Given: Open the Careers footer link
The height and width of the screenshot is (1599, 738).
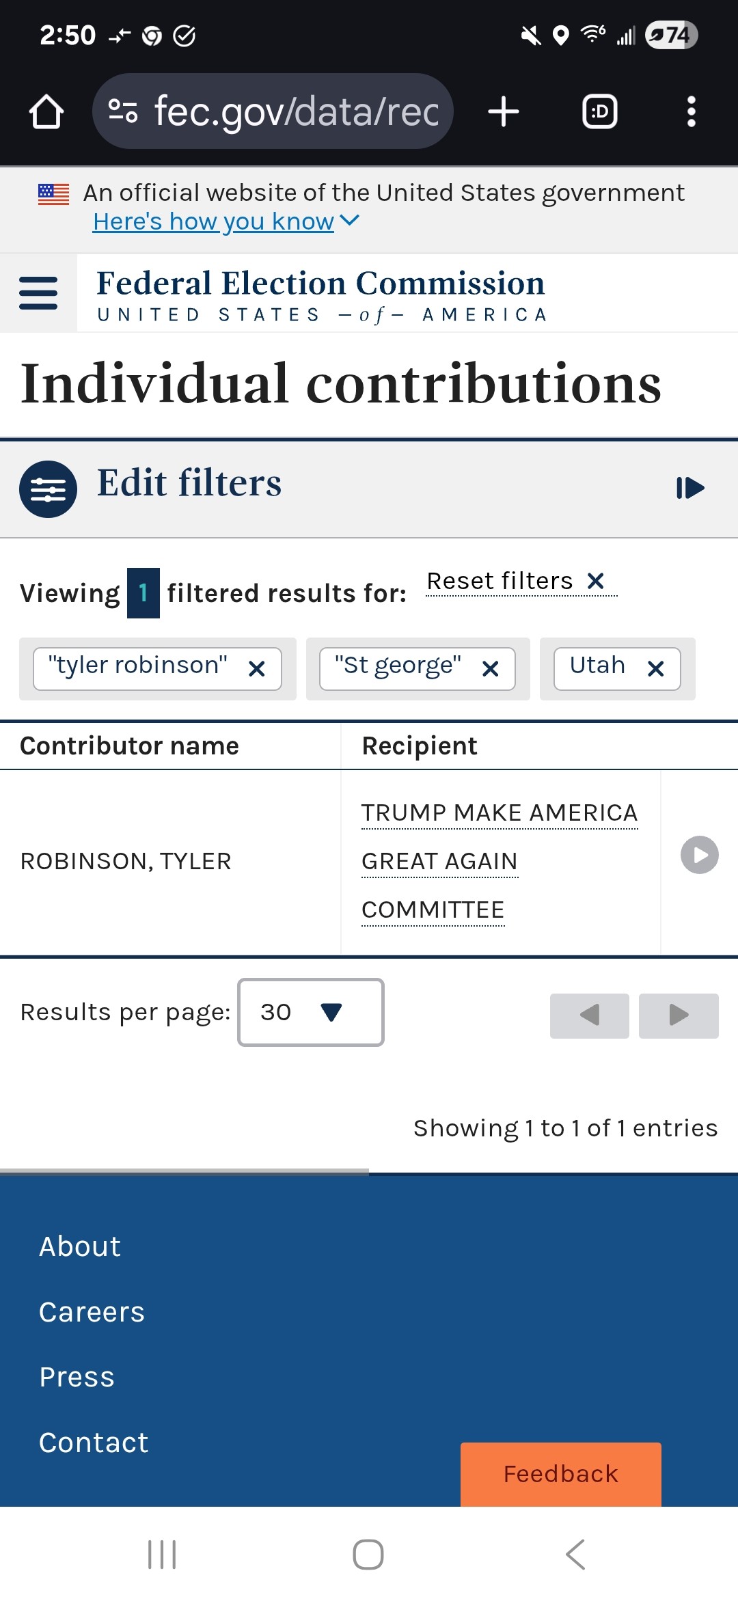Looking at the screenshot, I should (92, 1312).
